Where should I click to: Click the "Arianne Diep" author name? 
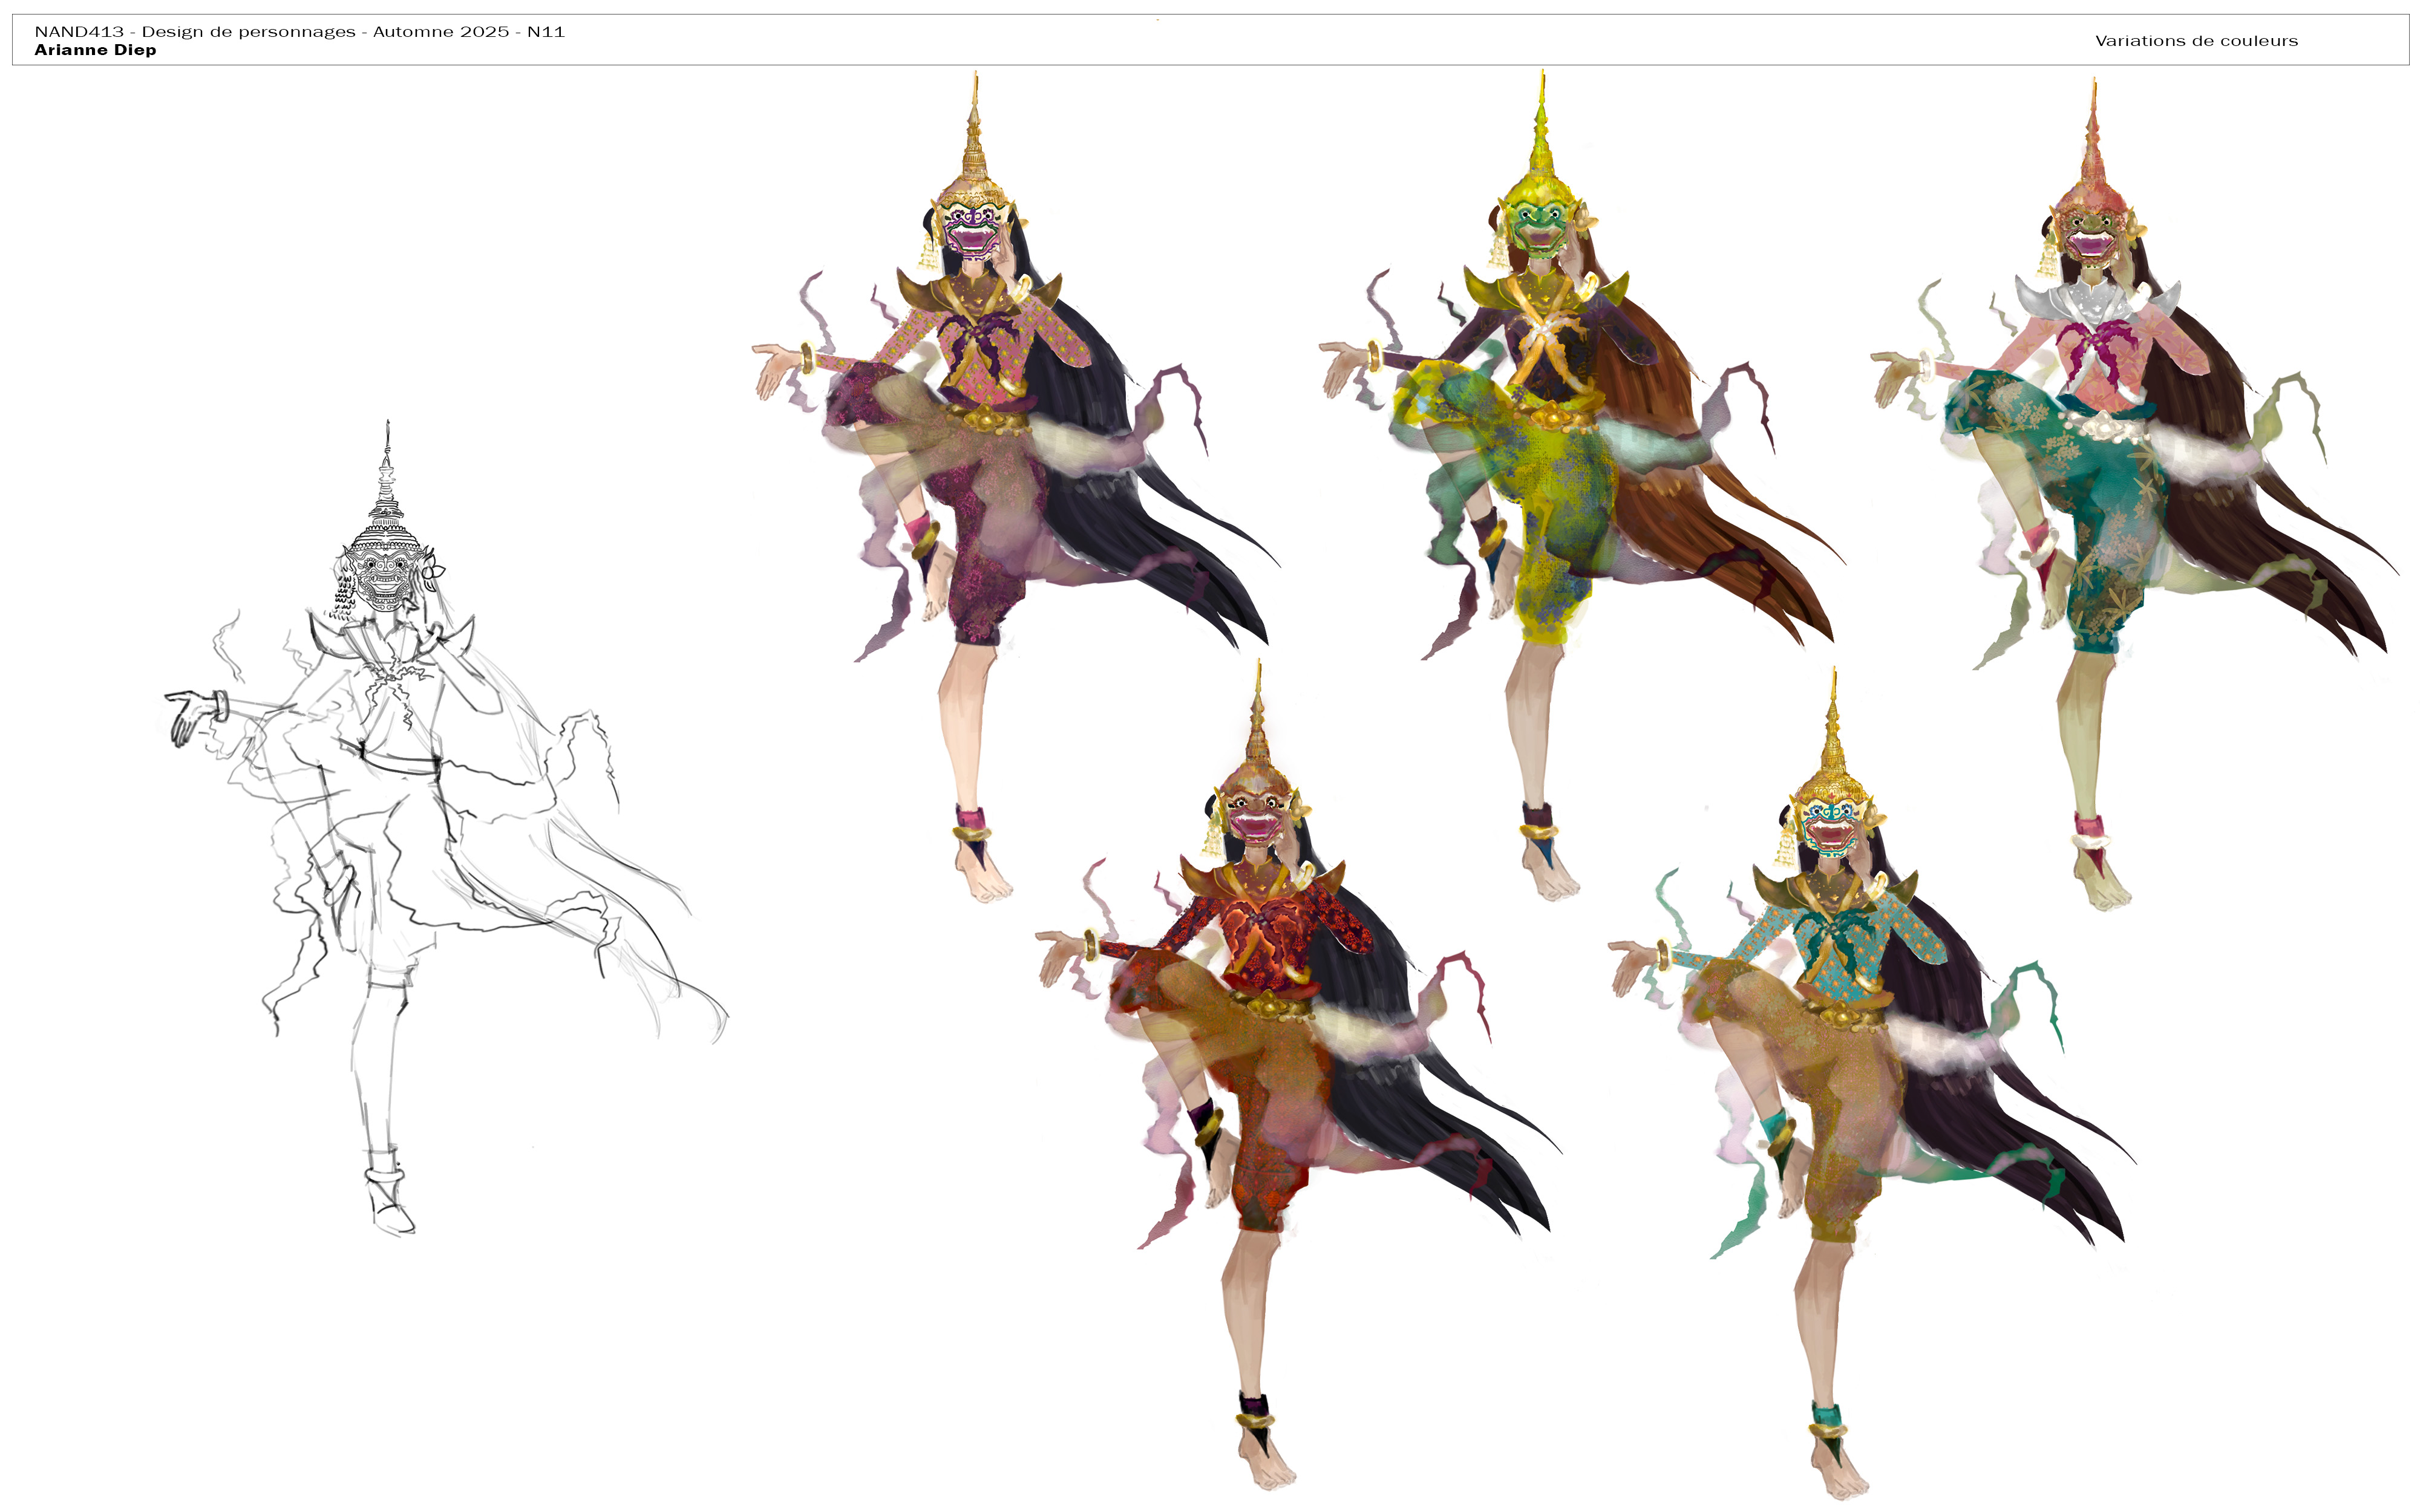tap(95, 50)
